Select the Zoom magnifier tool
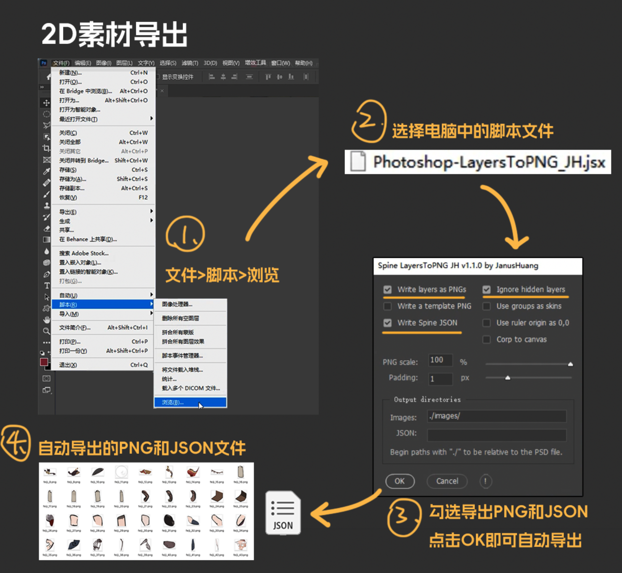The image size is (622, 573). point(46,331)
